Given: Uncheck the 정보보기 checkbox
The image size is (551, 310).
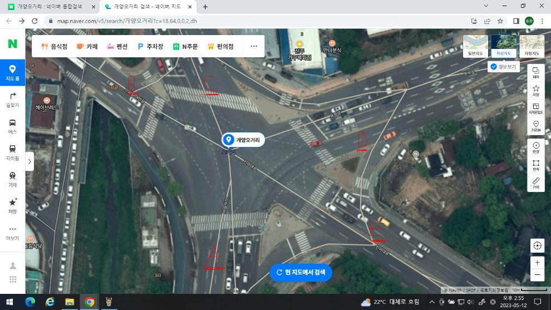Looking at the screenshot, I should 494,67.
